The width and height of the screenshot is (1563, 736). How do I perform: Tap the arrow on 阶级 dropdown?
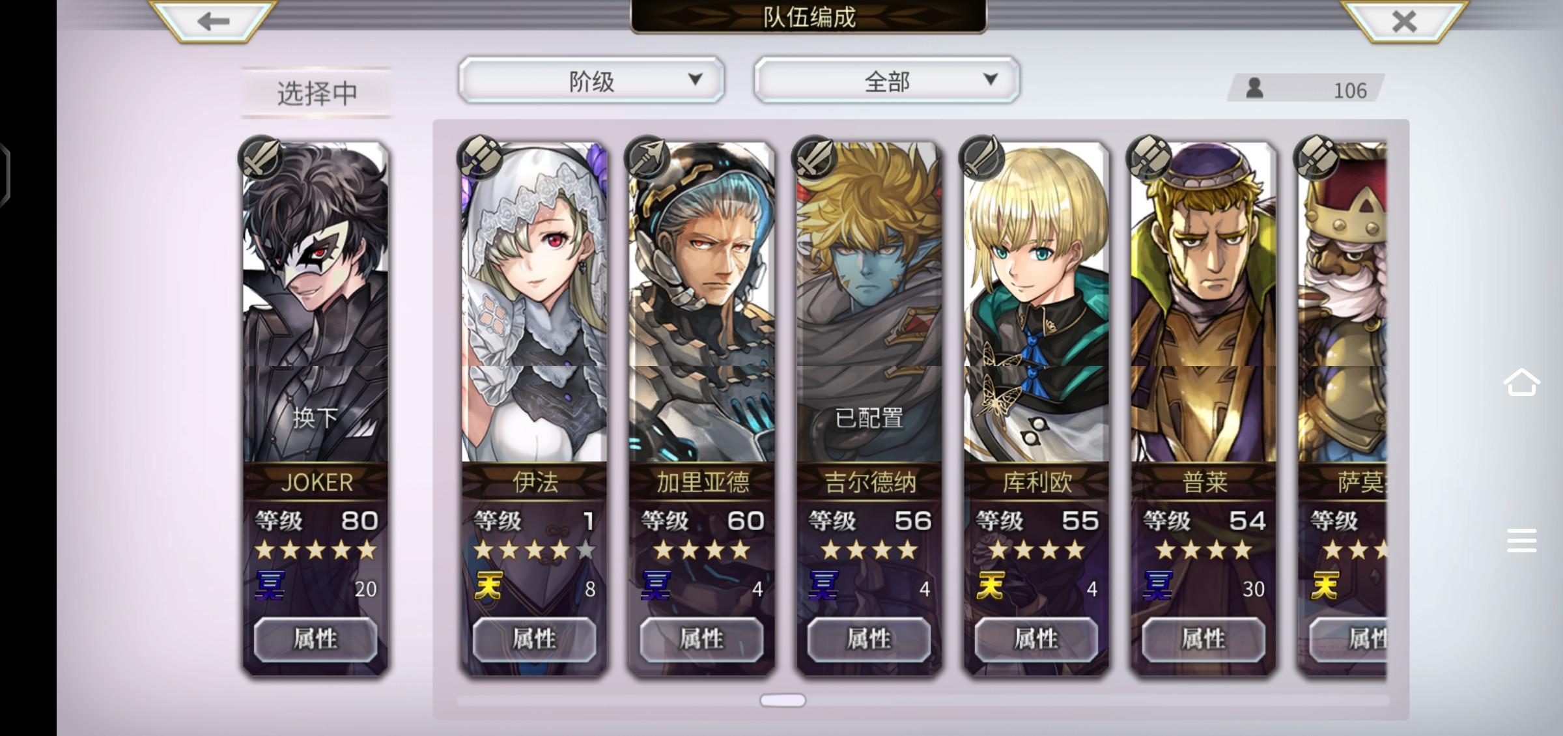[696, 79]
